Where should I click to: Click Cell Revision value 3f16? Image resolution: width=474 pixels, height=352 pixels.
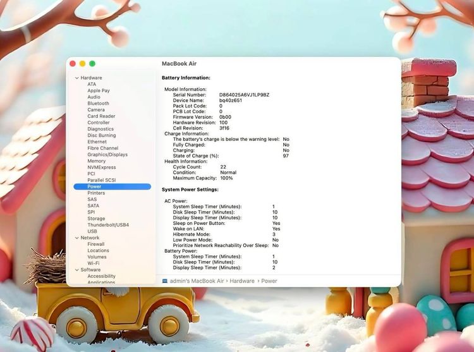[x=224, y=128]
